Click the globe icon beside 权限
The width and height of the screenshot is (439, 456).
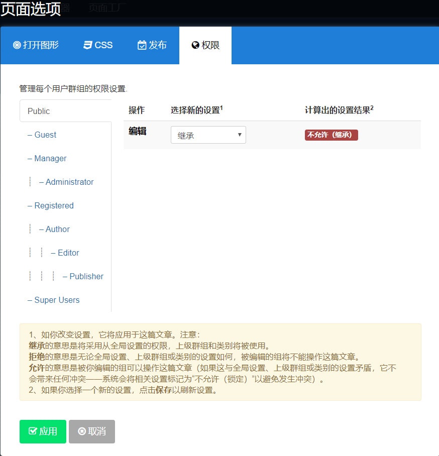pyautogui.click(x=195, y=45)
